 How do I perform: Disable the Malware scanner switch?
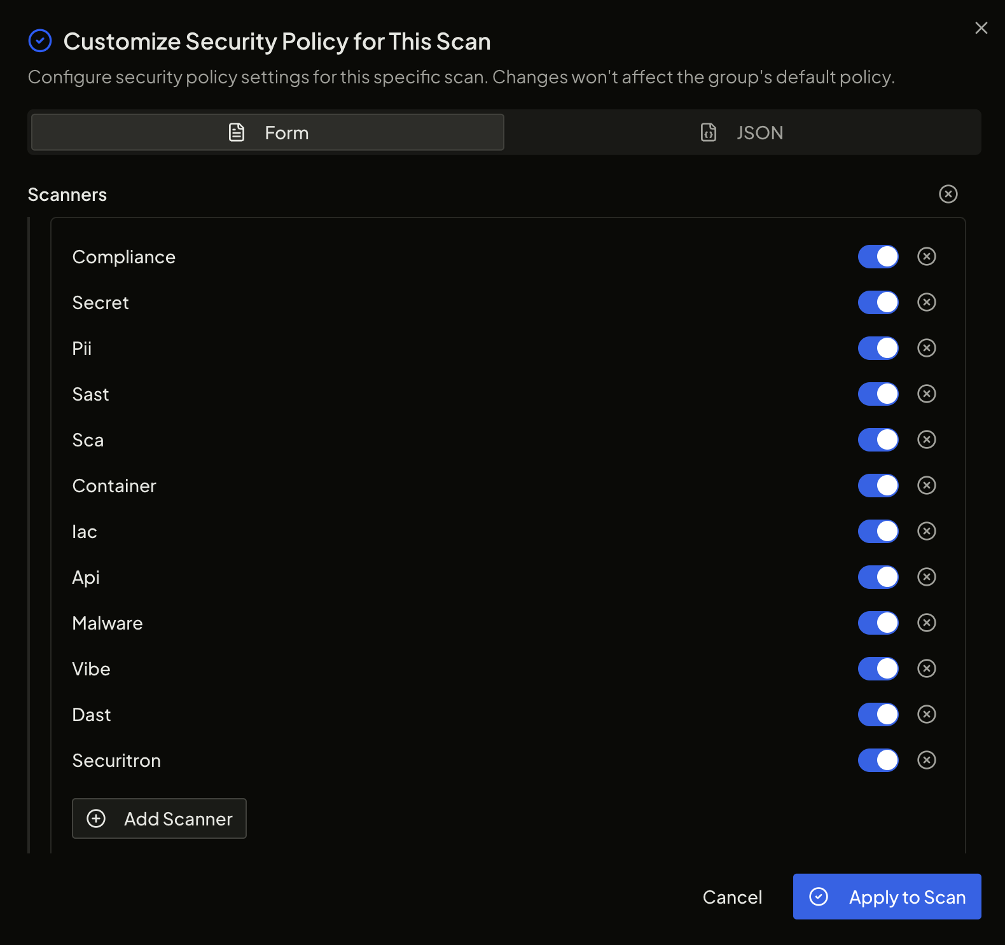point(878,623)
